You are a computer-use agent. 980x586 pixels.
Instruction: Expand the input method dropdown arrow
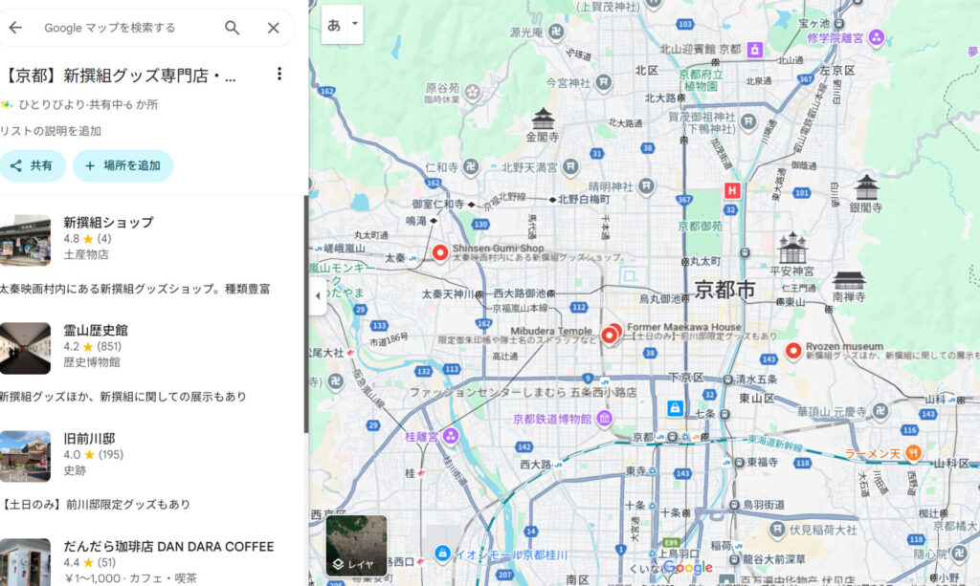point(355,24)
